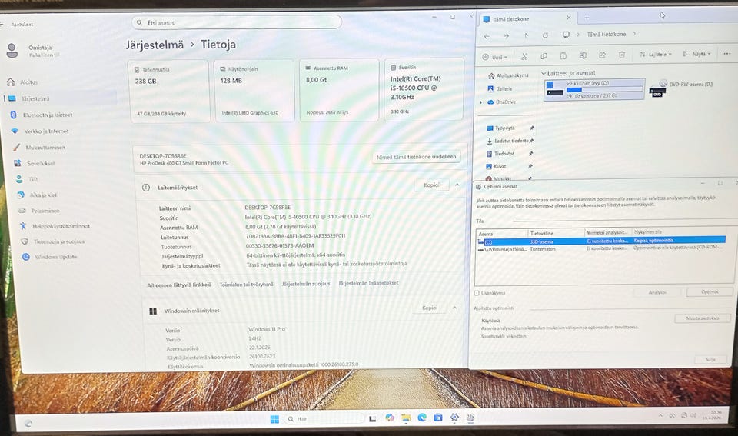Copy Laitemääritykset with Kopioi button

click(431, 185)
